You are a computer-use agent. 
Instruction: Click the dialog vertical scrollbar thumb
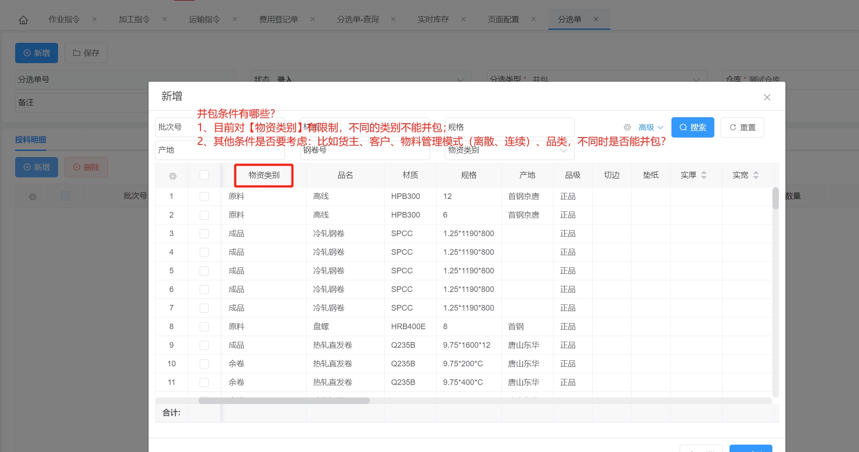775,198
